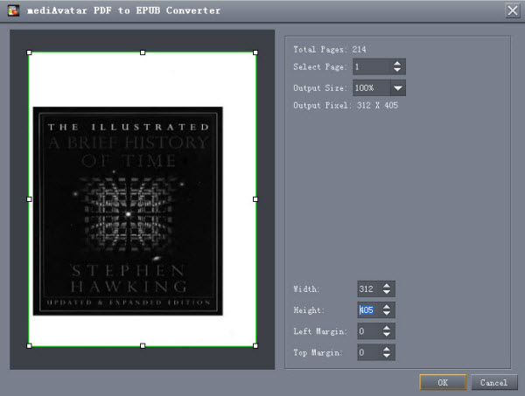Increase Height with the up arrow
Screen dimensions: 525x396
tap(387, 306)
